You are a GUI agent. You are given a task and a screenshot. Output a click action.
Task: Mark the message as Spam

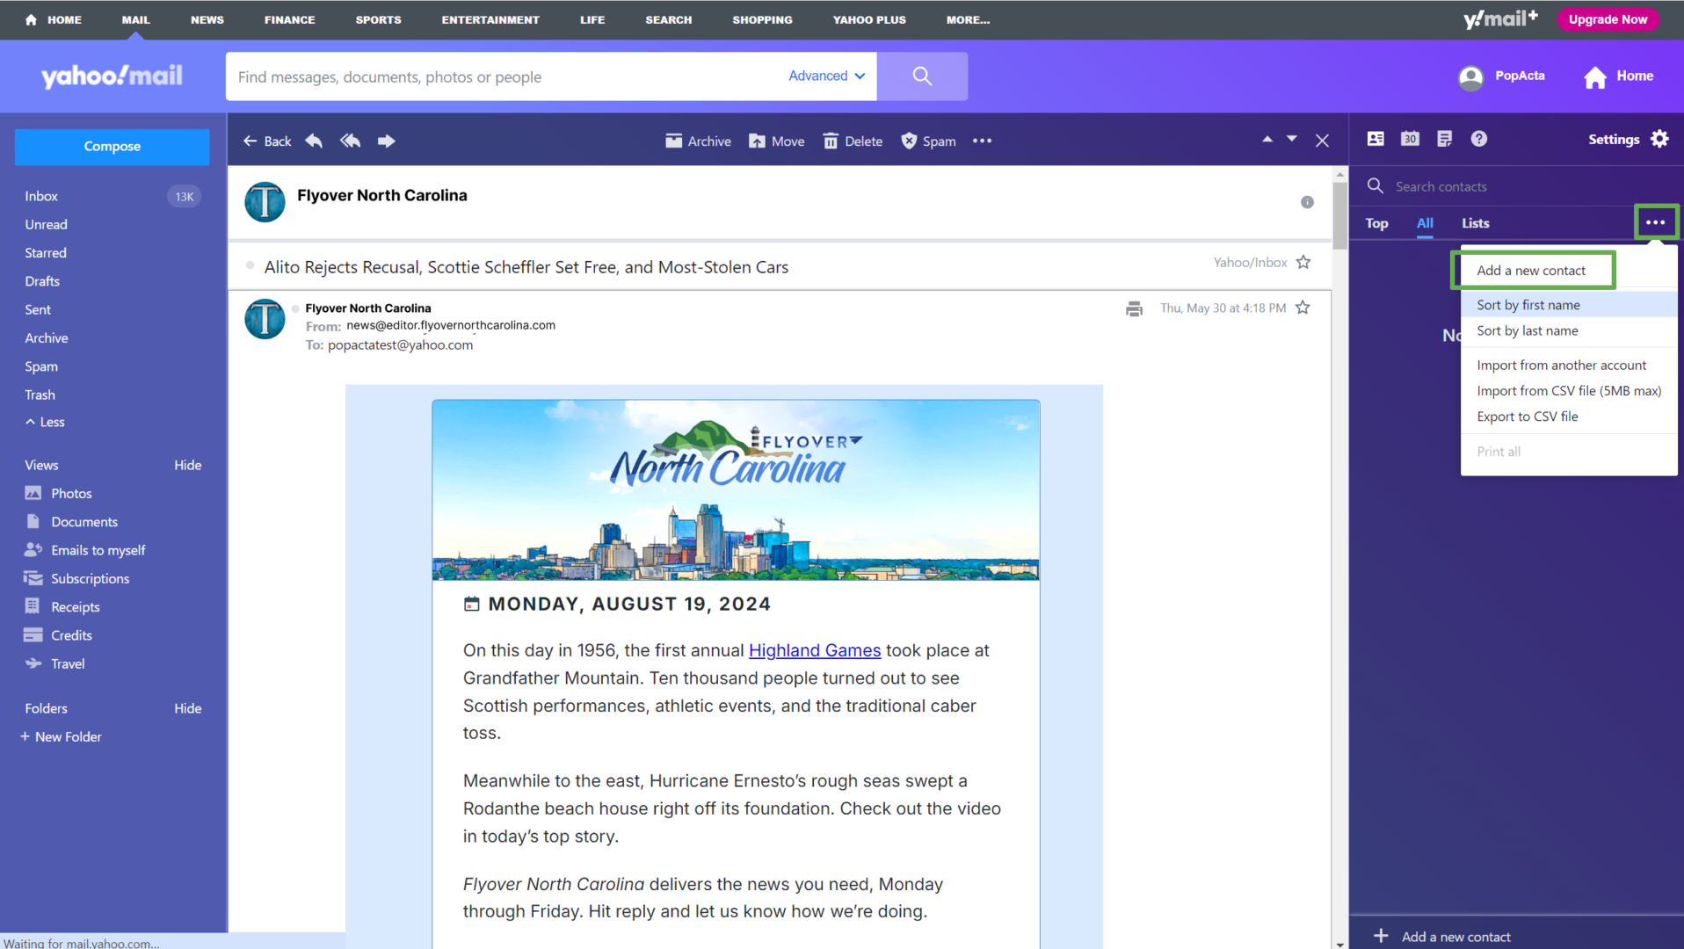click(928, 141)
